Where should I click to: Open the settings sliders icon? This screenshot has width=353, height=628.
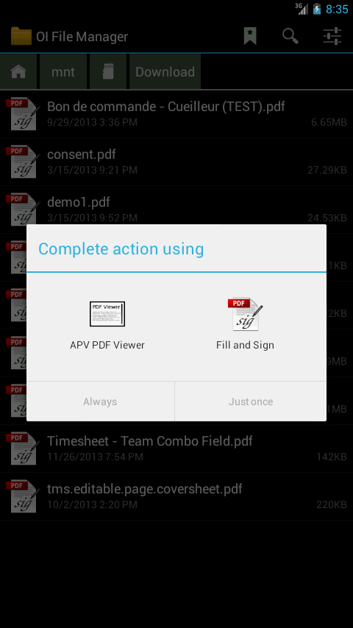coord(332,37)
